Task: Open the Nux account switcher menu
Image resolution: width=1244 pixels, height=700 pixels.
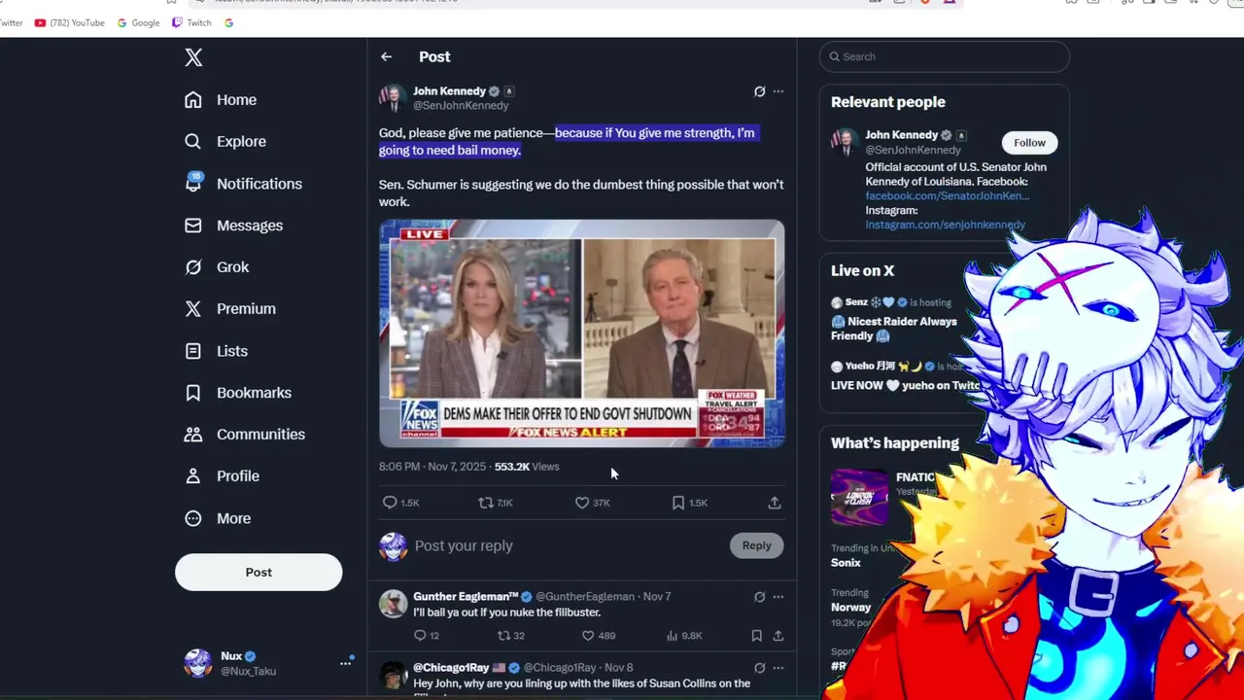Action: 267,663
